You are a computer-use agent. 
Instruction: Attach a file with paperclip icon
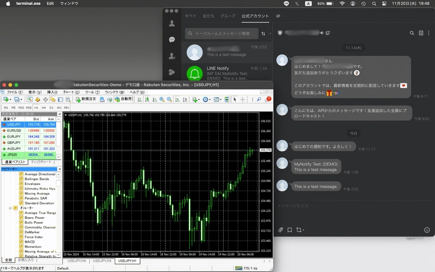[280, 230]
